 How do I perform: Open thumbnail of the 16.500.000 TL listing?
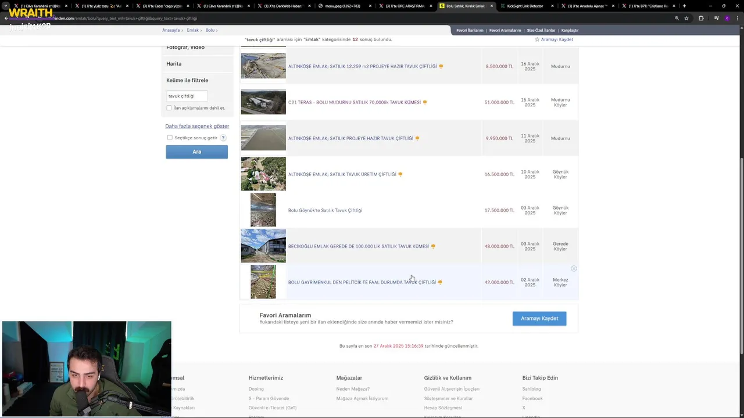pyautogui.click(x=263, y=174)
